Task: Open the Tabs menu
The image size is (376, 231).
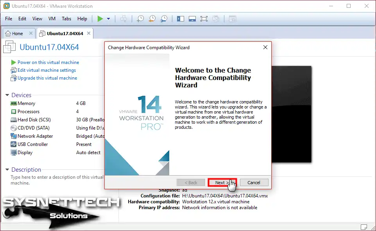Action: [x=66, y=19]
